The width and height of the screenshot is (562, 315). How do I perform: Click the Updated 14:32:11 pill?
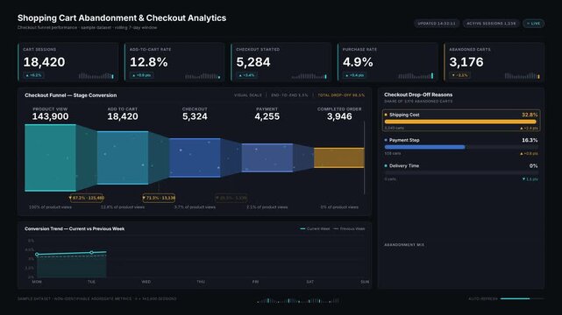pyautogui.click(x=437, y=24)
